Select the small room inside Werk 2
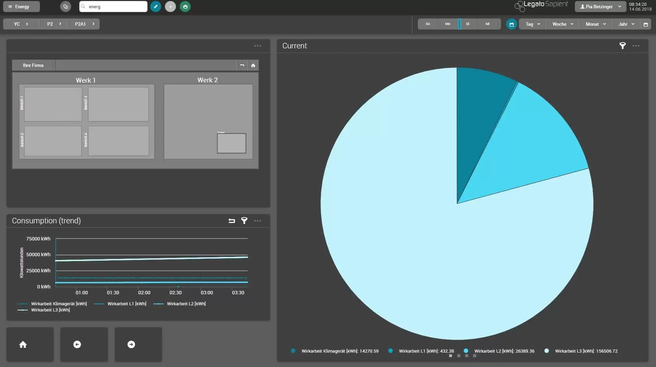Viewport: 656px width, 367px height. coord(232,143)
